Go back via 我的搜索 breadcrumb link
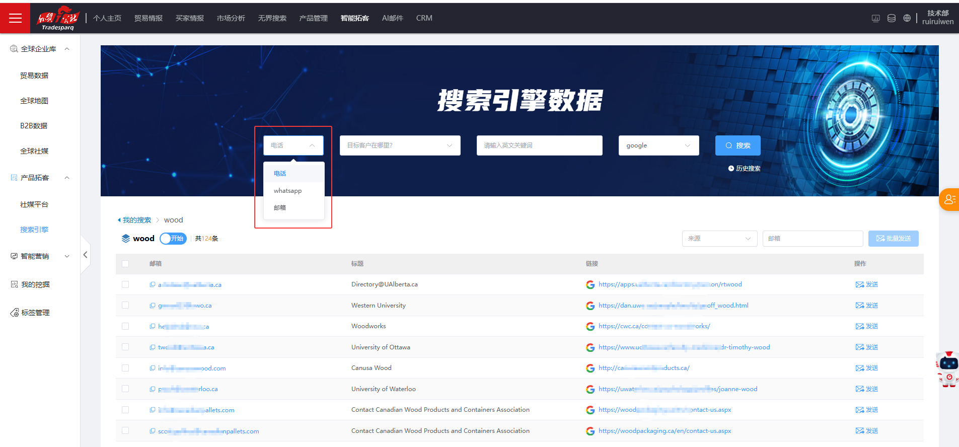 [x=136, y=220]
